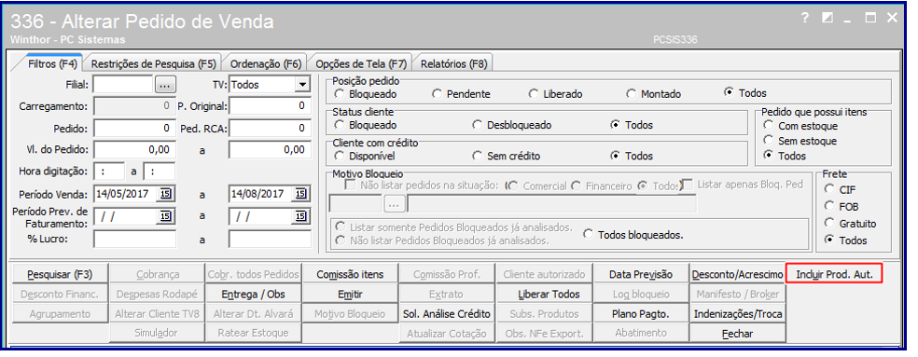
Task: Click Data Previsão button
Action: click(641, 274)
